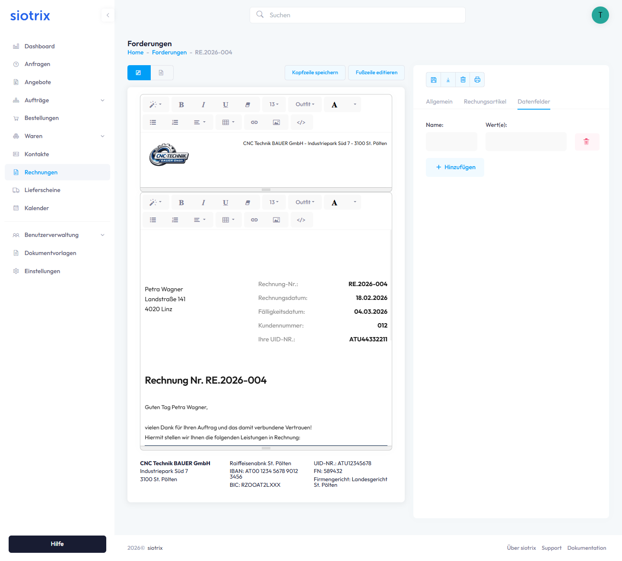
Task: Click the Kopfzeile speichern button
Action: (315, 72)
